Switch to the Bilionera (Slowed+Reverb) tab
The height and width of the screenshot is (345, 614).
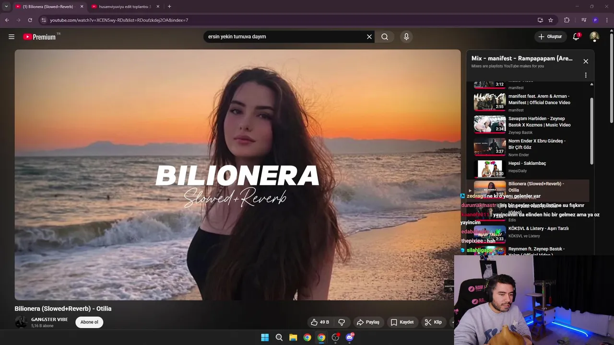(x=47, y=7)
